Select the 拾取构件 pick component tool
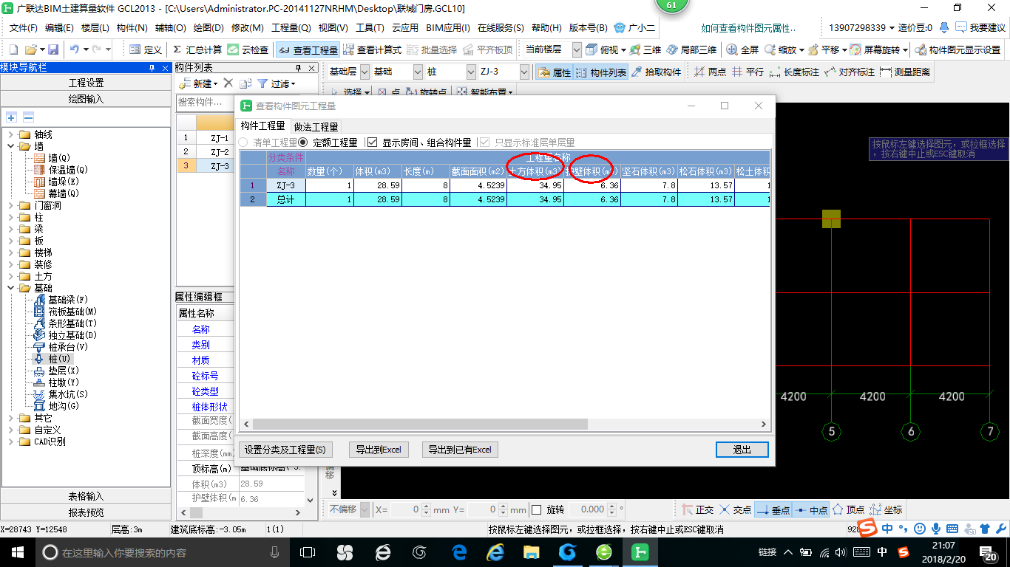 (x=657, y=72)
